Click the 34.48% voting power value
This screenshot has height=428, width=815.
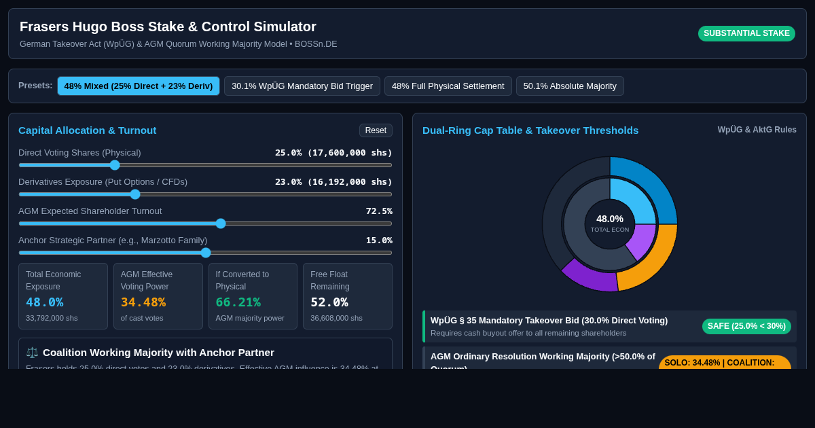[x=143, y=302]
